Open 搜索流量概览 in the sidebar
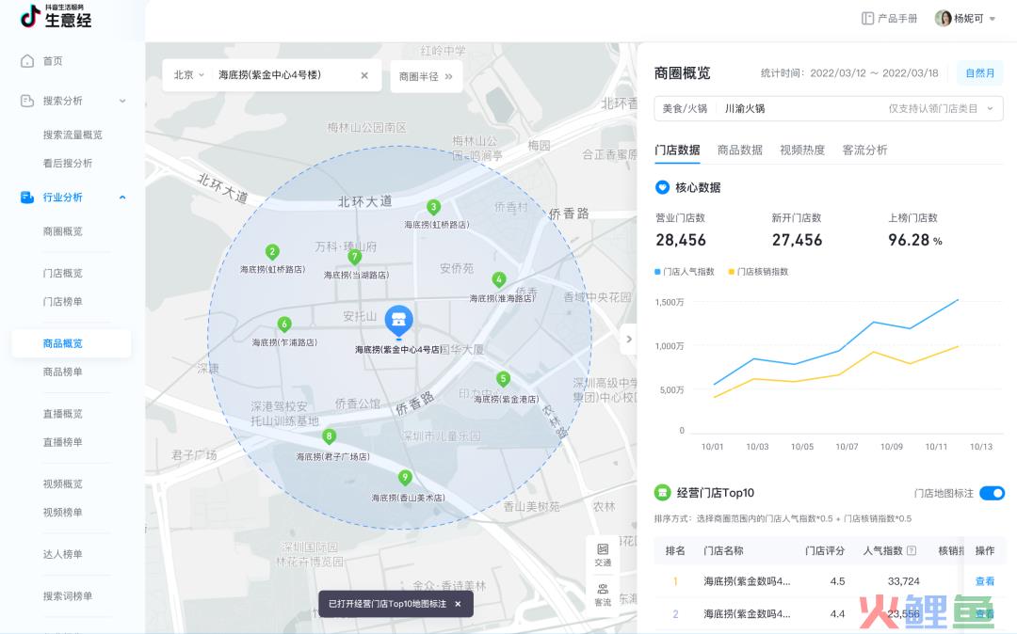This screenshot has height=634, width=1017. 73,135
